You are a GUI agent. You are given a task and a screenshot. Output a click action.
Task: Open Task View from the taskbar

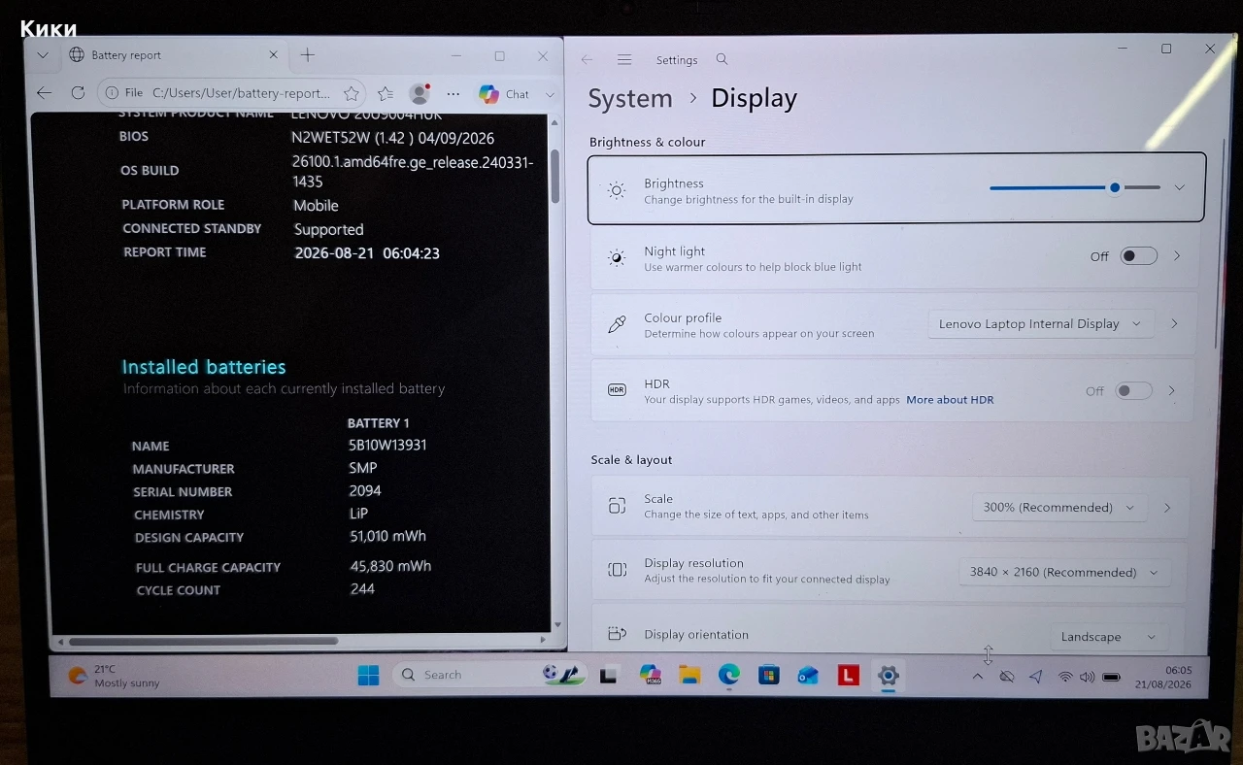click(609, 676)
